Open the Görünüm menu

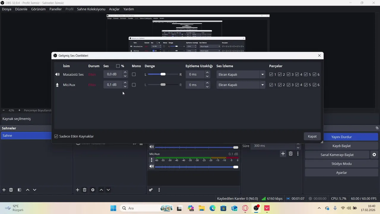click(38, 9)
